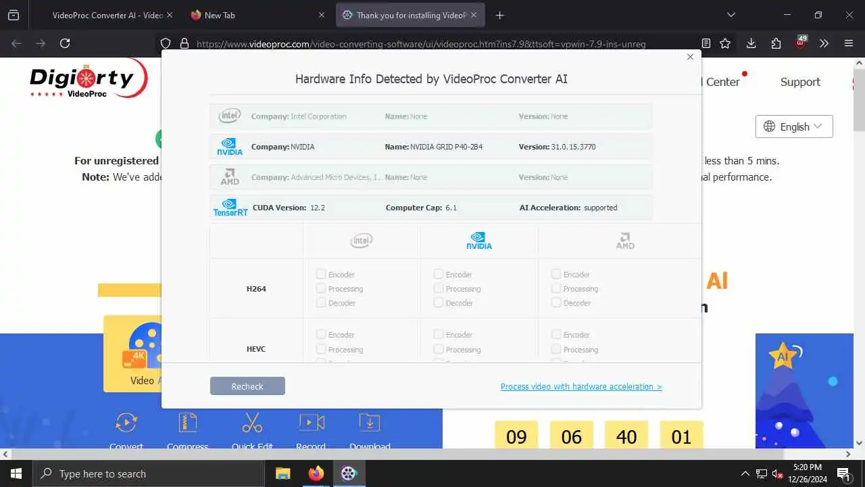Click the Quick Edit scissors icon
Image resolution: width=865 pixels, height=487 pixels.
pyautogui.click(x=252, y=423)
